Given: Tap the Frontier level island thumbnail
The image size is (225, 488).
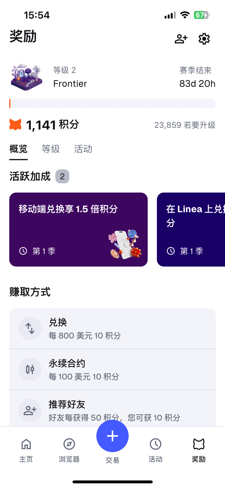Looking at the screenshot, I should (x=26, y=77).
